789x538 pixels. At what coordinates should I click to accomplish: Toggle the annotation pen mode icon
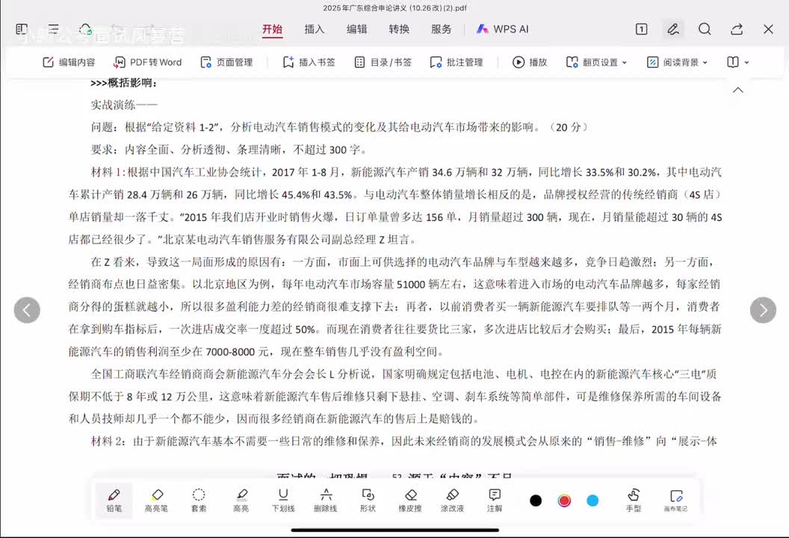[672, 29]
